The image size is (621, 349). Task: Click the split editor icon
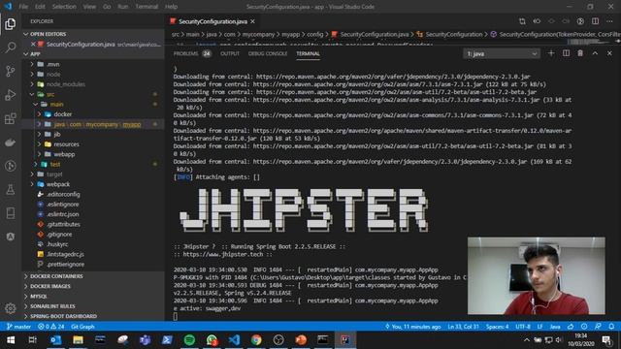point(595,21)
